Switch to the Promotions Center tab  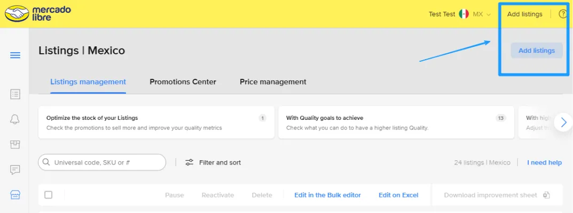(183, 82)
